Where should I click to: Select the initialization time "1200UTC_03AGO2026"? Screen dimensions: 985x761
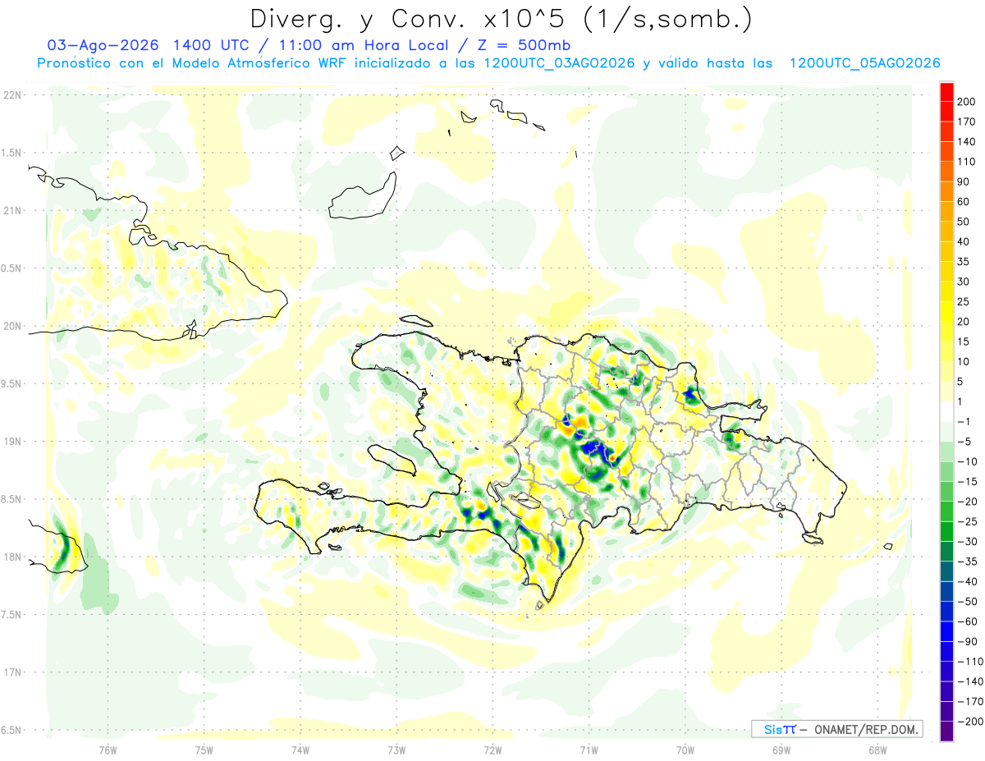point(560,63)
